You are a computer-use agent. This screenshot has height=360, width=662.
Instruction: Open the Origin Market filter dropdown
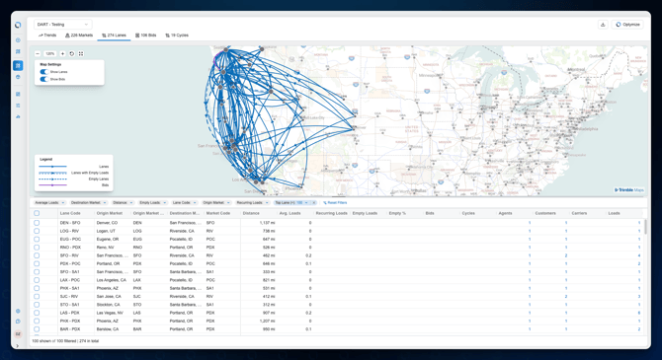pyautogui.click(x=216, y=203)
